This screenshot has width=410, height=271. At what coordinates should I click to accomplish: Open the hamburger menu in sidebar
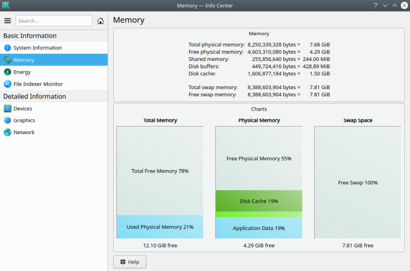pyautogui.click(x=7, y=21)
